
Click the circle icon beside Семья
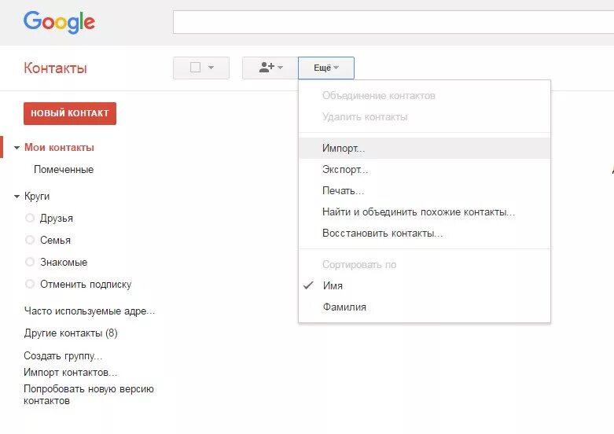point(30,240)
